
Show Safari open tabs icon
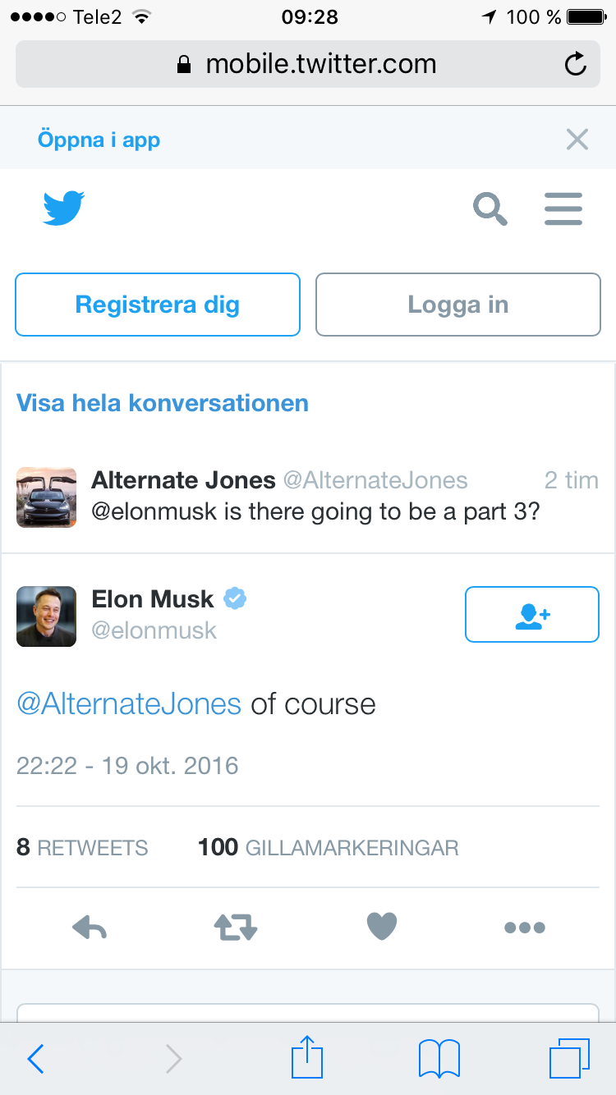[569, 1058]
